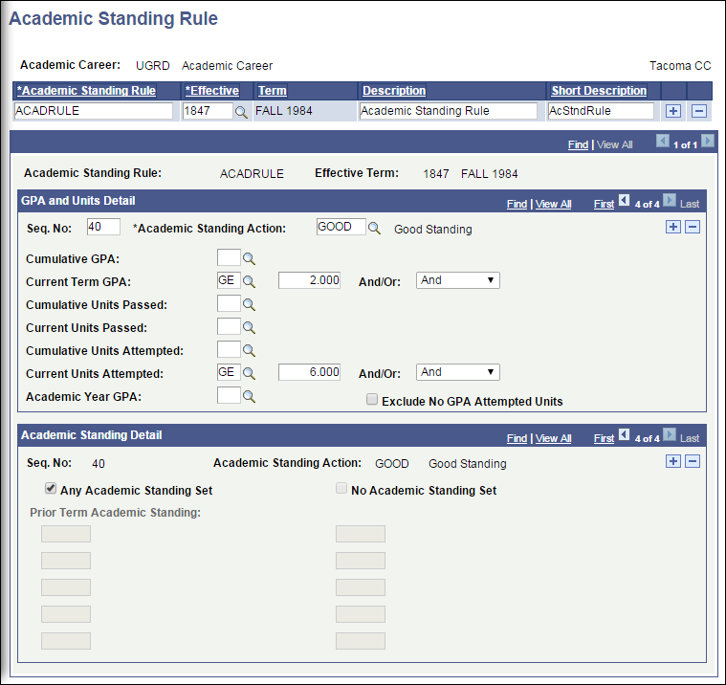Sort by Description column header
The width and height of the screenshot is (726, 685).
pos(394,90)
